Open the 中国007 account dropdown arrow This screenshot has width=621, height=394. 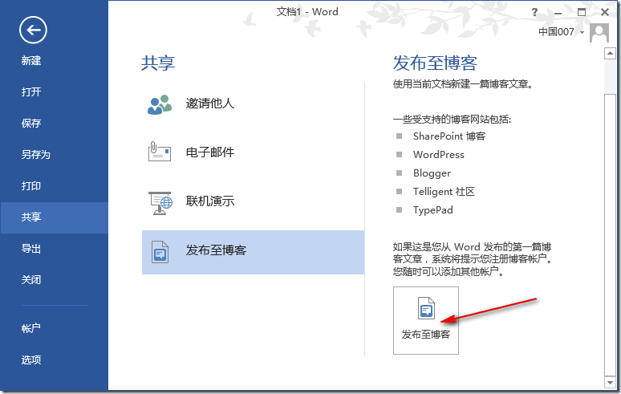coord(582,32)
